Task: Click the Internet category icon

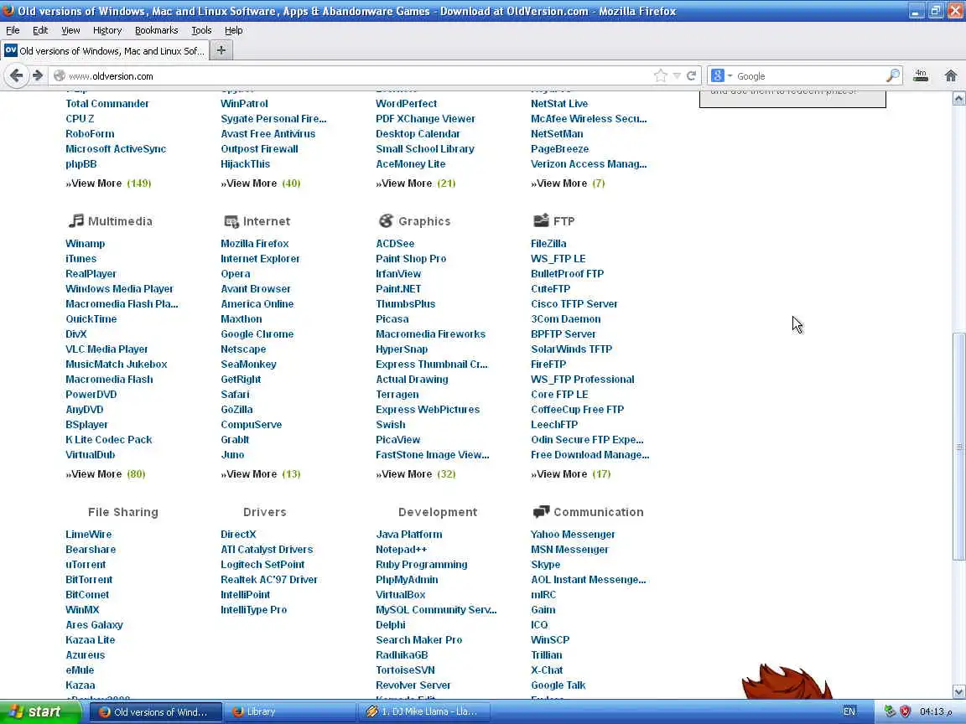Action: pos(231,221)
